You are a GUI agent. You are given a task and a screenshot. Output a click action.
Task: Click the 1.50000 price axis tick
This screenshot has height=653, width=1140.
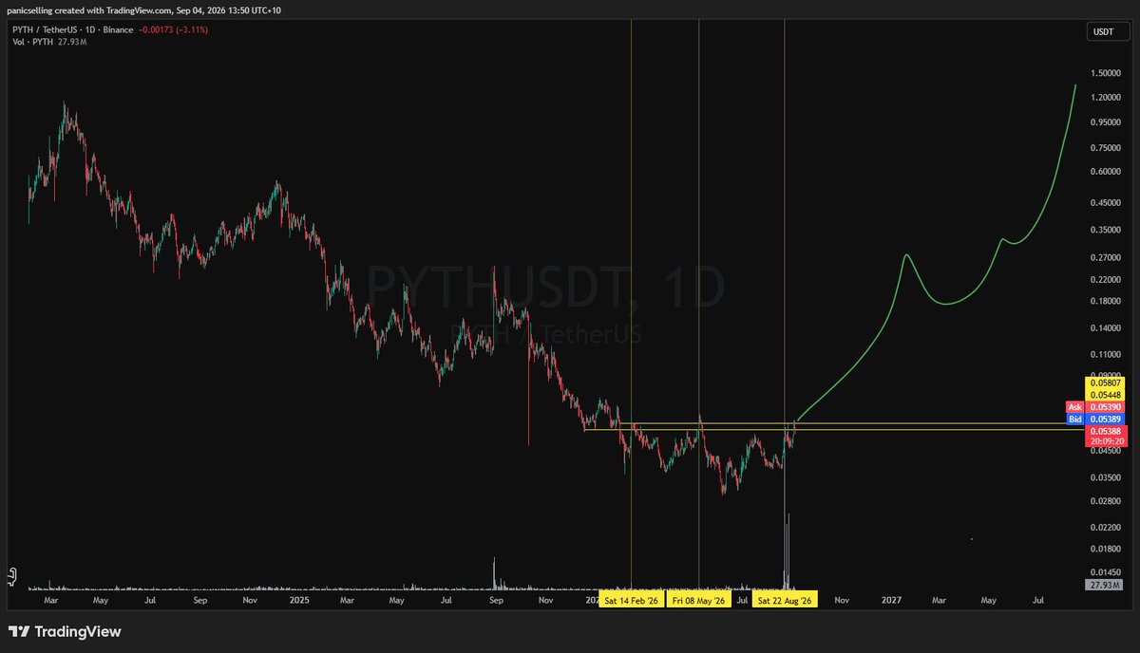click(x=1104, y=73)
